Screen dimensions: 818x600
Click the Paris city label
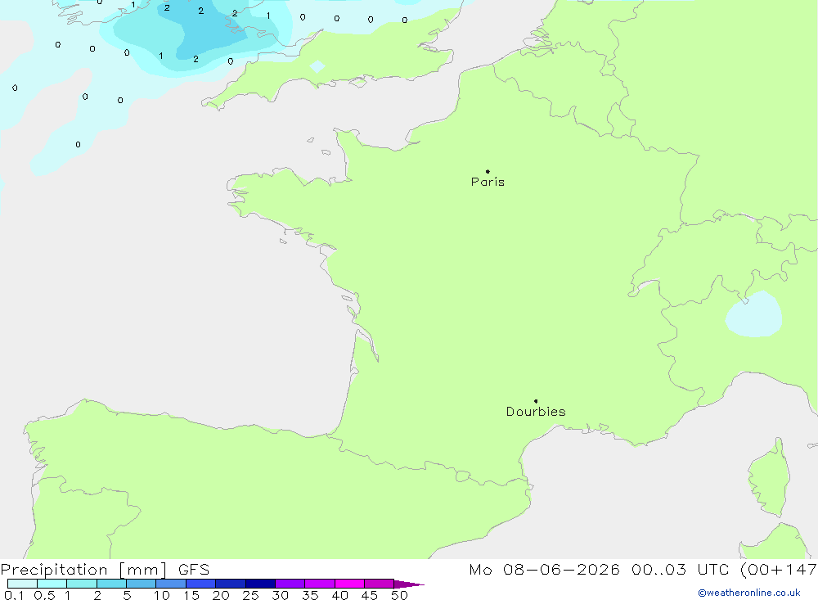[488, 182]
